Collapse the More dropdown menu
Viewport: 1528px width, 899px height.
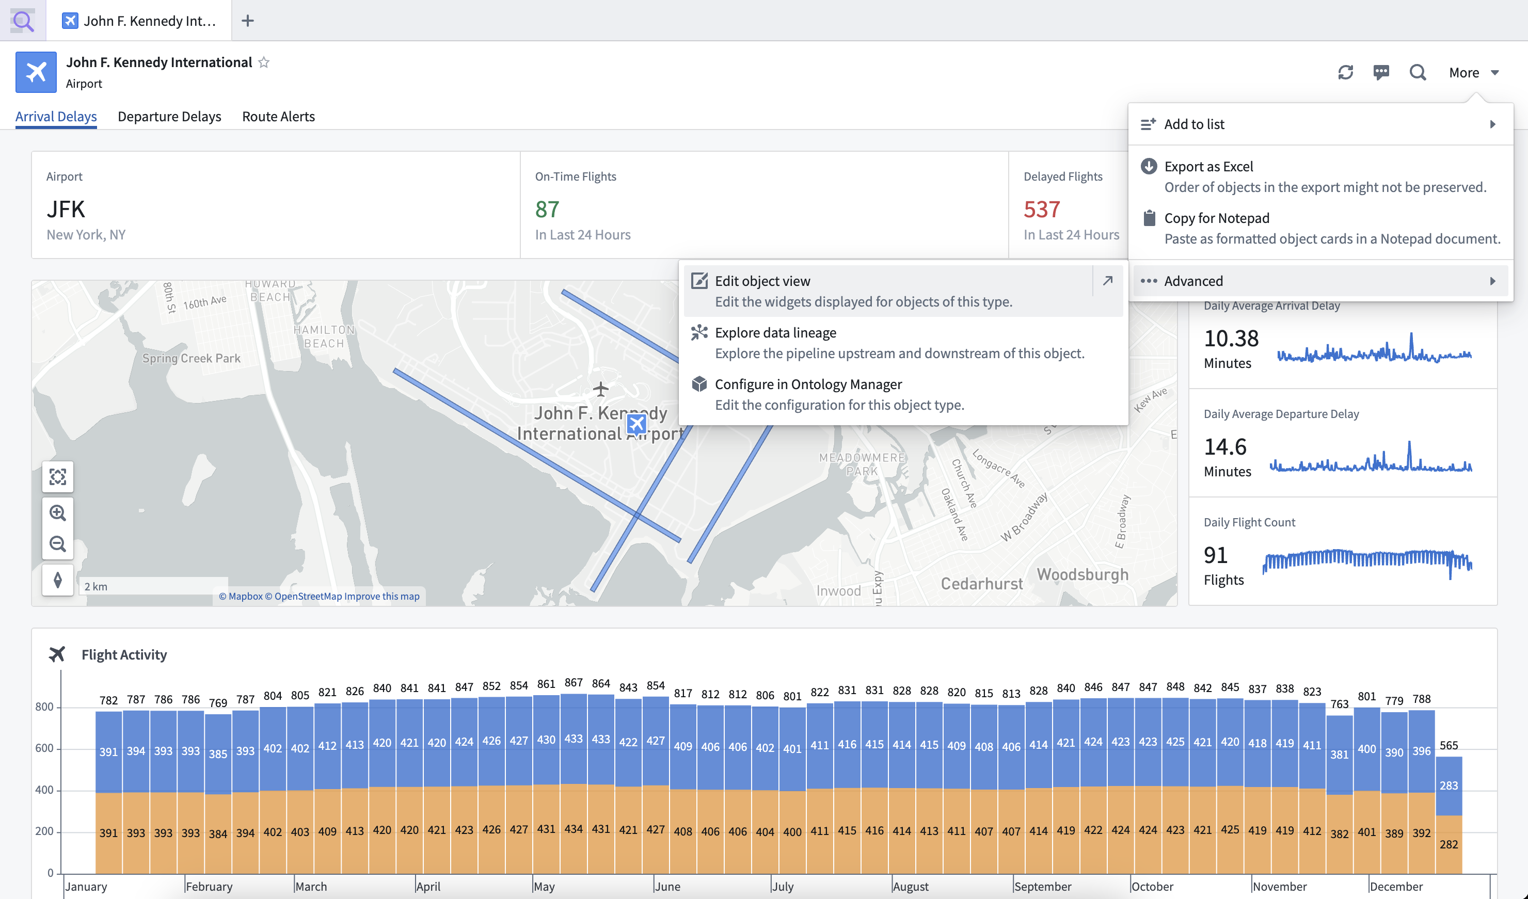[1474, 72]
